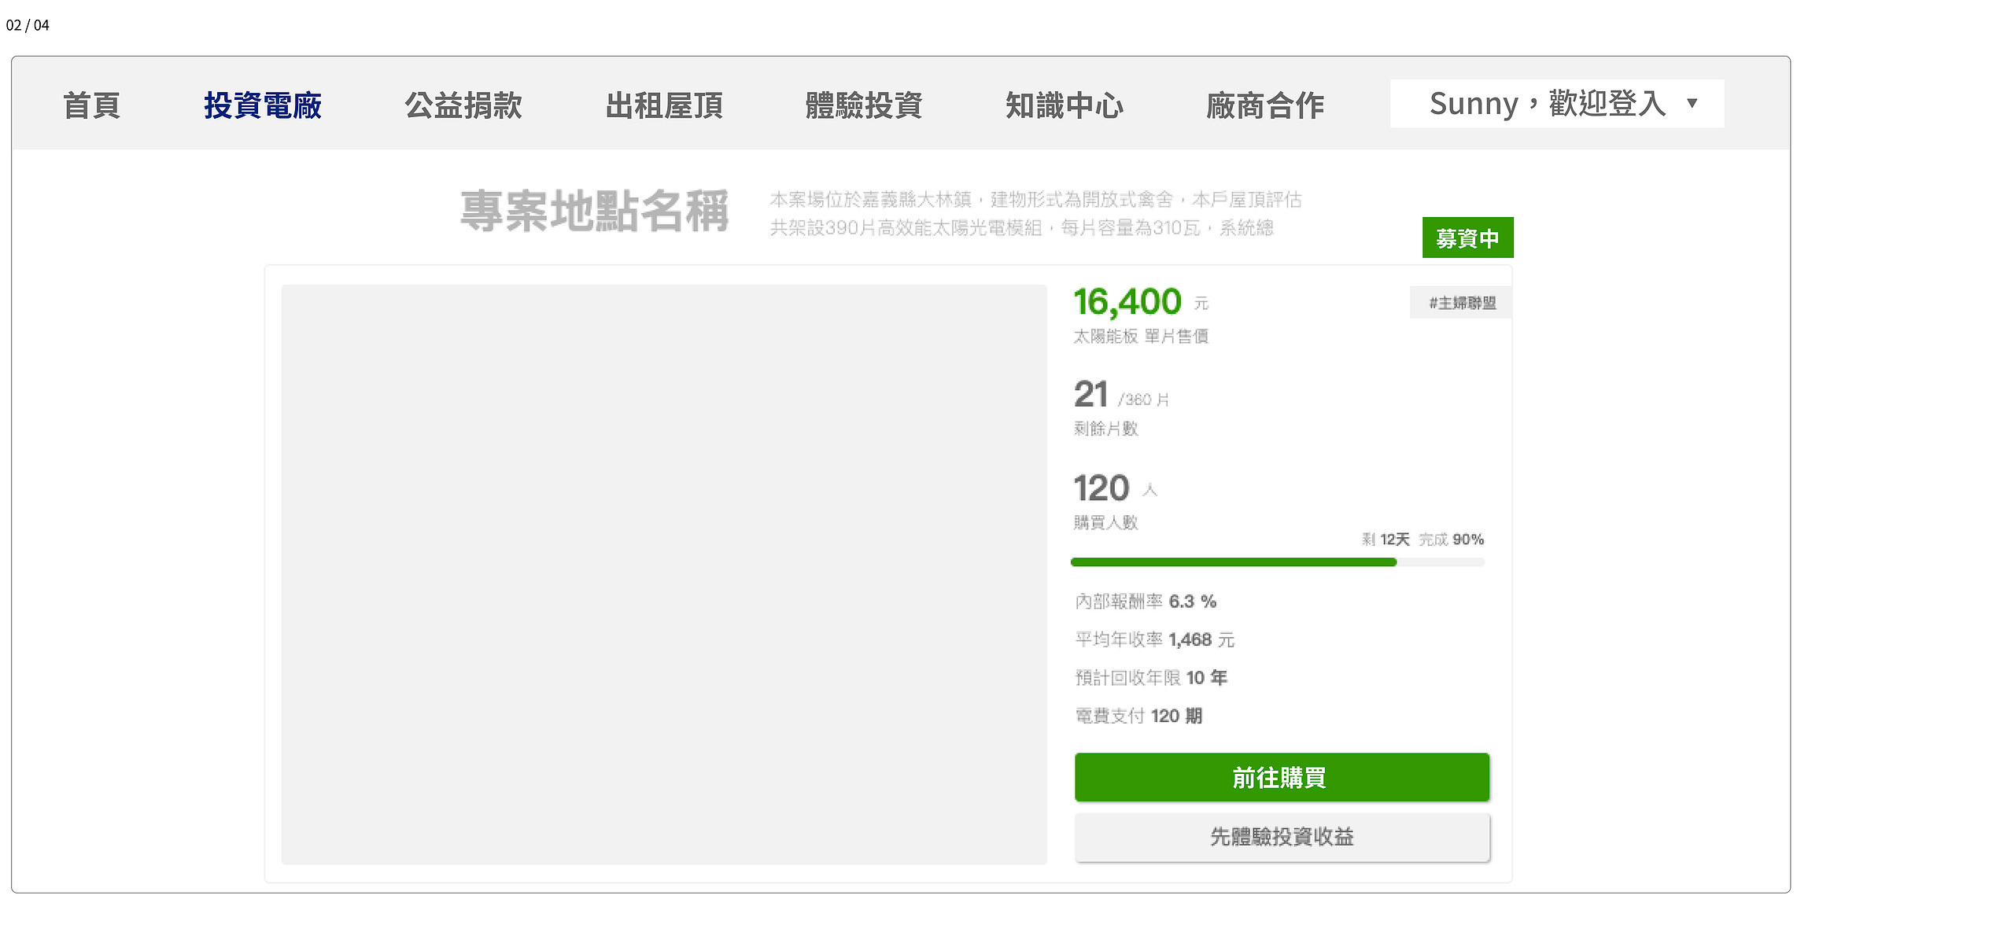Viewport: 2011px width, 943px height.
Task: Click the dropdown arrow beside Sunny greeting
Action: (1692, 103)
